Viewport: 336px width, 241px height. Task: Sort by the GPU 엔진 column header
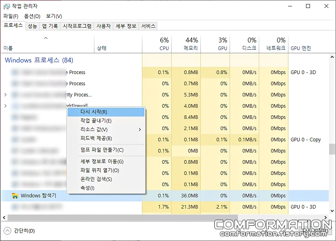[x=308, y=44]
